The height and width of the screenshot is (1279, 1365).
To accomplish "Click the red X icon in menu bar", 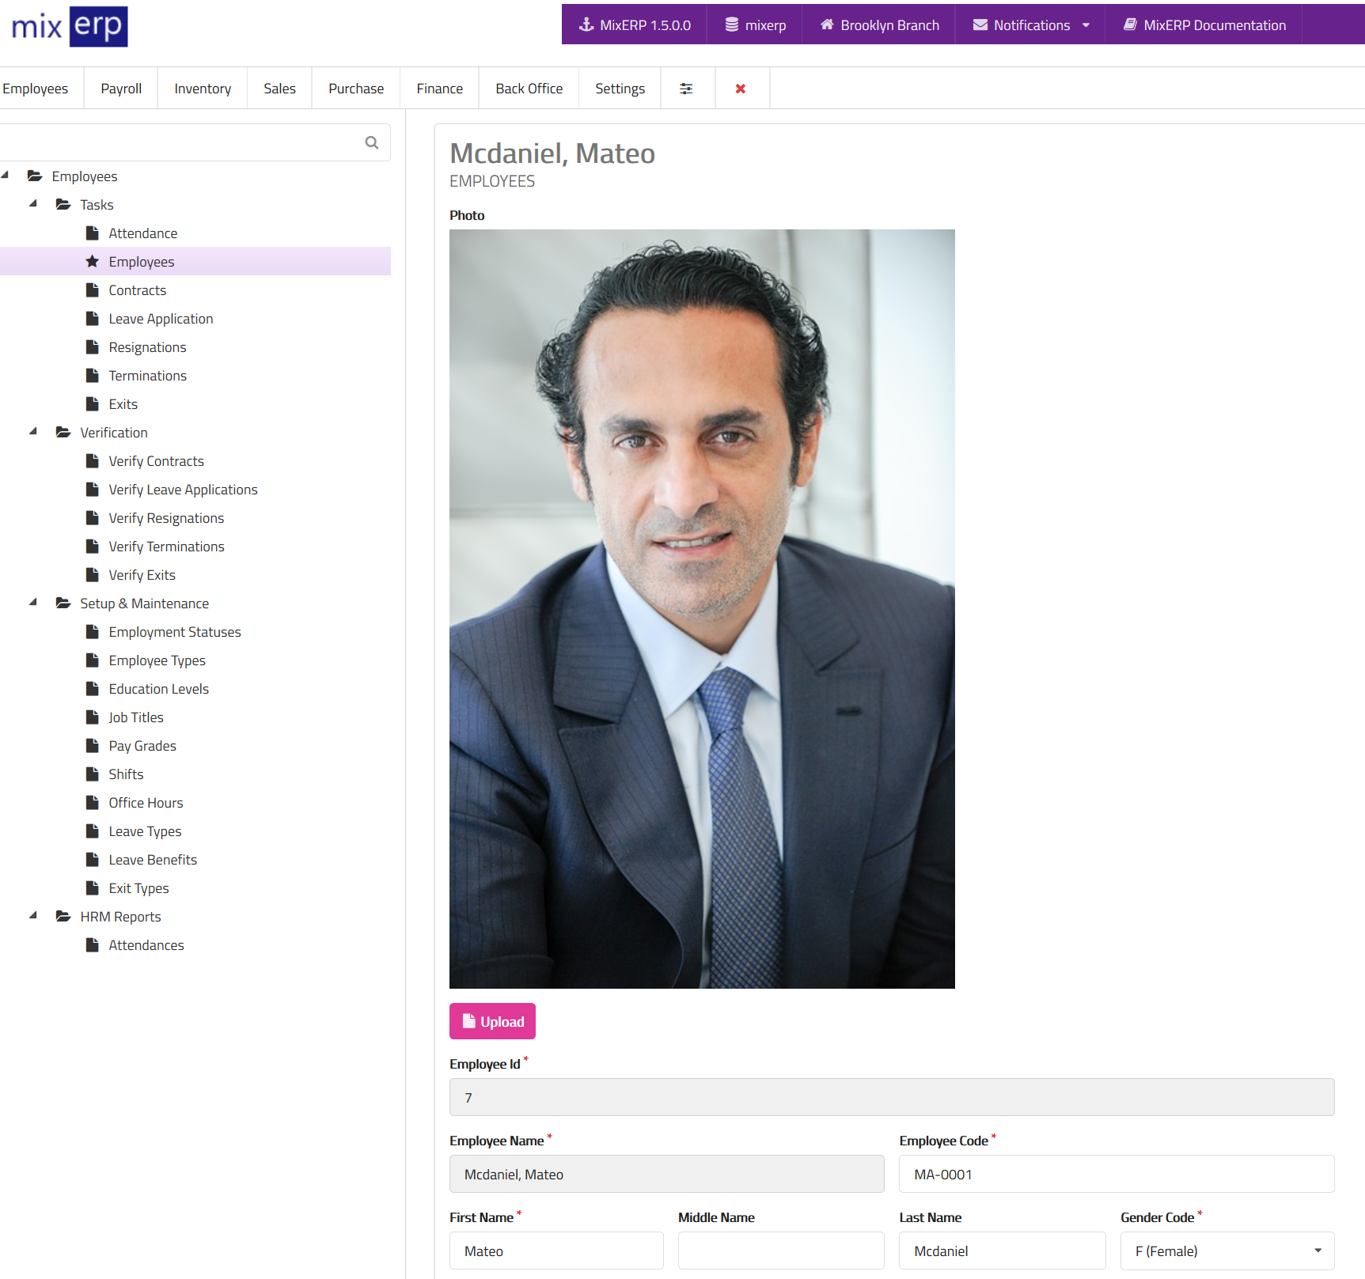I will 741,89.
